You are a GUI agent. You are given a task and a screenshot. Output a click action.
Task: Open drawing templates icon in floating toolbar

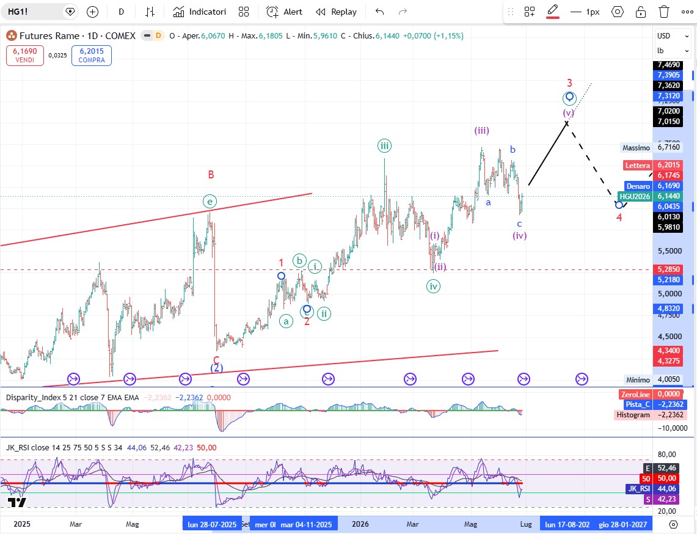(x=529, y=12)
